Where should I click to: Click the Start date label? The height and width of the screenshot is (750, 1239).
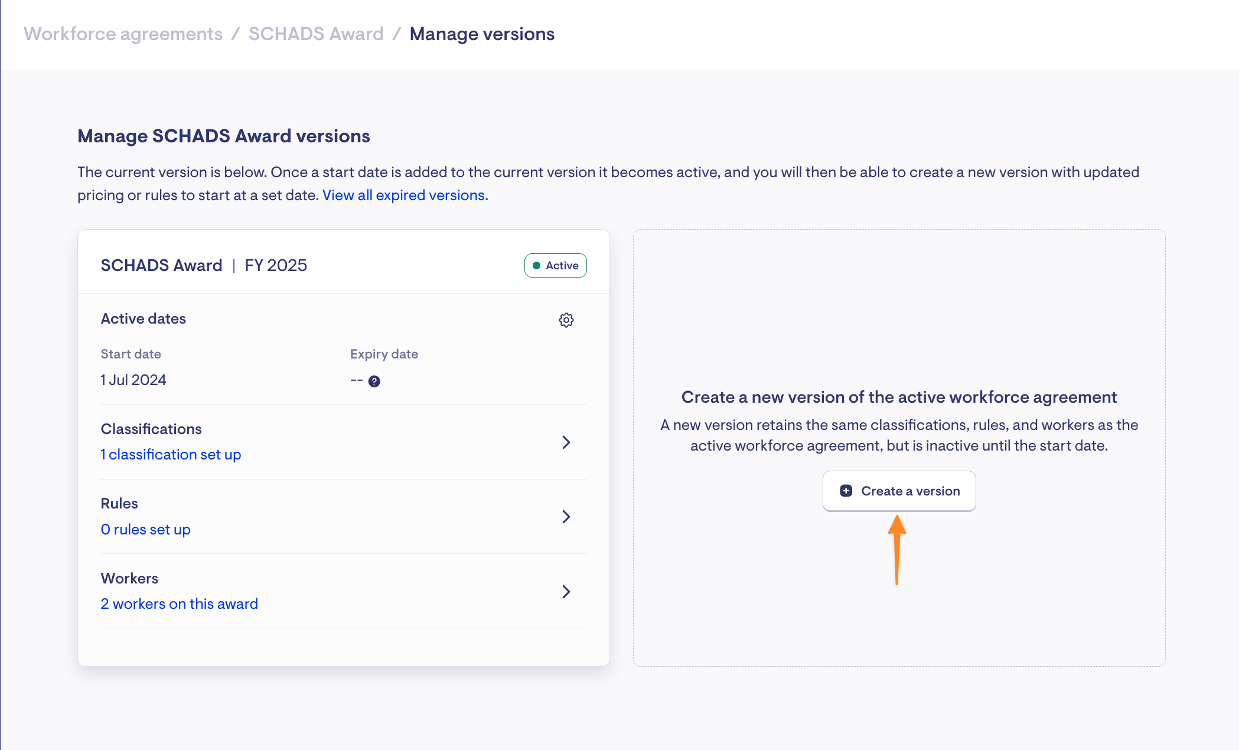tap(131, 354)
